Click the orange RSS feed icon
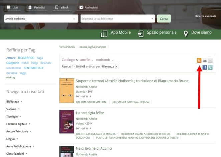The height and width of the screenshot is (157, 221). pos(199,60)
